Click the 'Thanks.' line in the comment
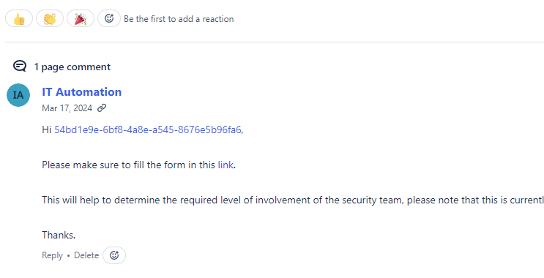This screenshot has width=544, height=278. (59, 235)
